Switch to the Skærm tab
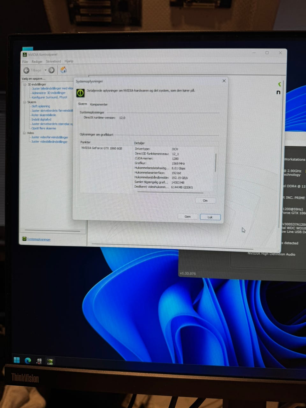This screenshot has height=408, width=306. (82, 104)
